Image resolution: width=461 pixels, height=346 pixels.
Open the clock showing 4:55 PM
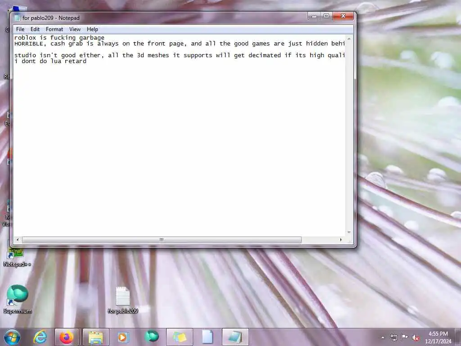point(438,337)
